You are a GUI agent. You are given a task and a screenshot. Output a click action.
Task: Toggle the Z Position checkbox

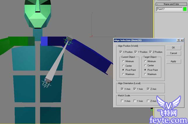[150, 52]
